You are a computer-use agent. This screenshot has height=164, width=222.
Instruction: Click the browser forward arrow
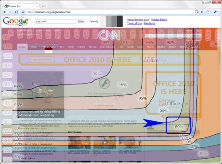(x=10, y=12)
